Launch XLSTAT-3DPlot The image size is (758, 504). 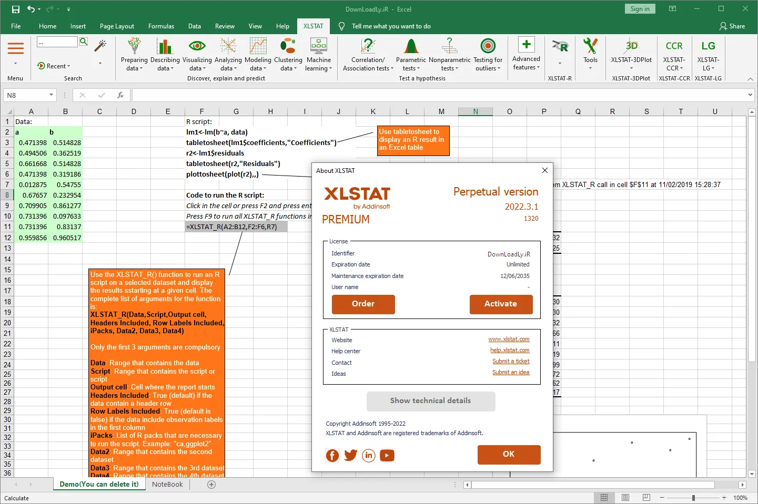pos(631,55)
